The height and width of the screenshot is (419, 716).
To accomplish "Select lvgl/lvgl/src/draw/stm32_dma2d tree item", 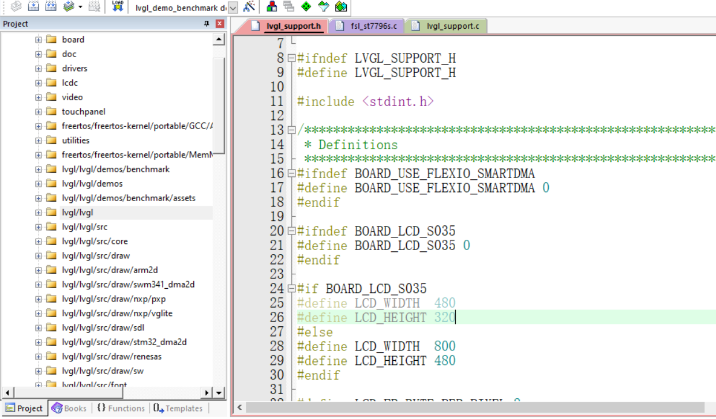I will [x=124, y=342].
